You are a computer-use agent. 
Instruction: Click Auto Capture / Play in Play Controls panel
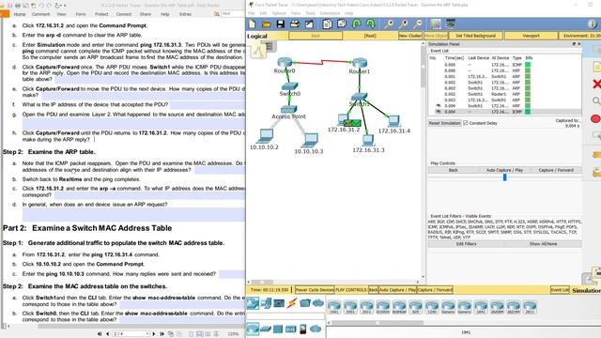(505, 170)
